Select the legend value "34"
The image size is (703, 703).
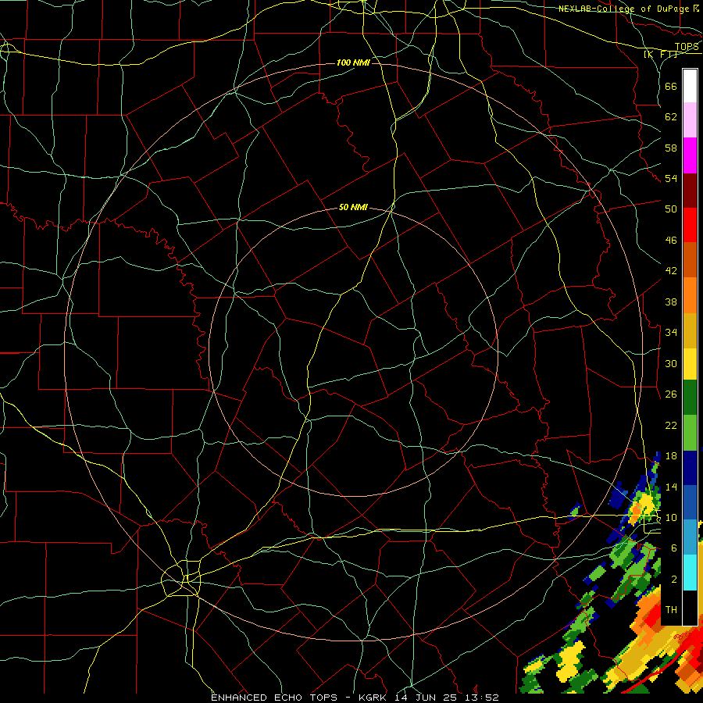(671, 332)
